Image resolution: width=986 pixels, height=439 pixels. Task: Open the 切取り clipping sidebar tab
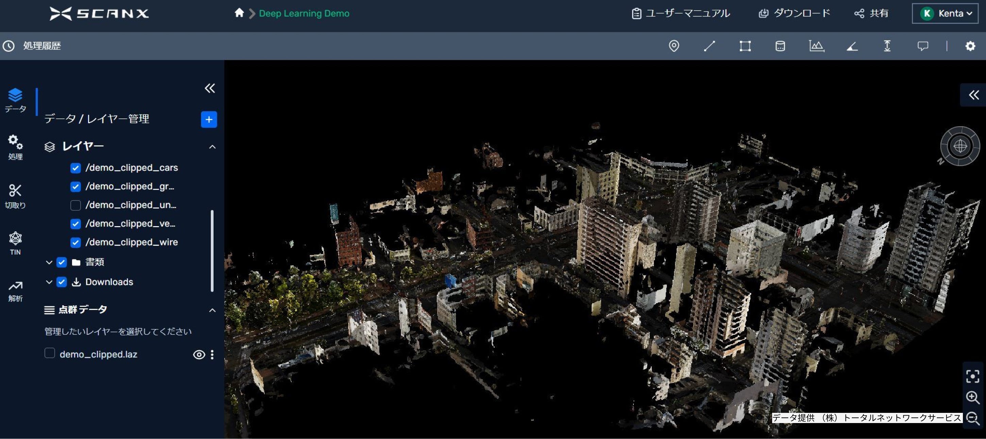coord(15,196)
